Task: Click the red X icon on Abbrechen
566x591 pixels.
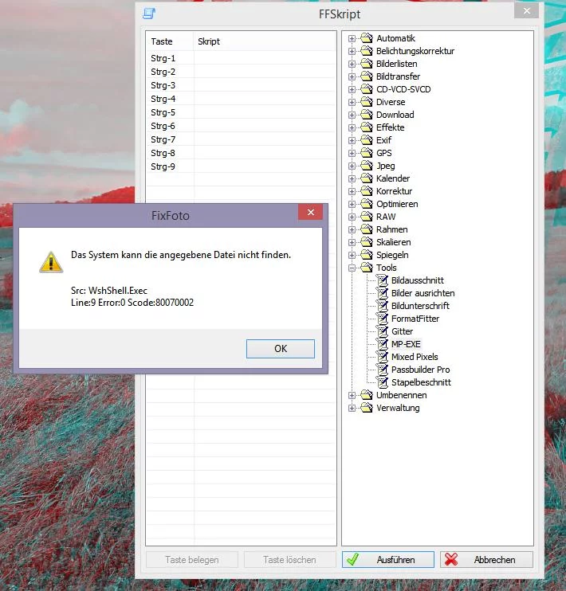Action: coord(451,560)
